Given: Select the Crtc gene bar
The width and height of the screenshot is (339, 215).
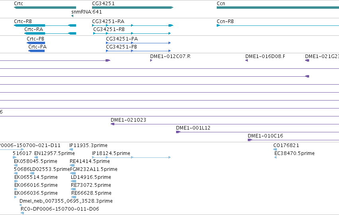Looking at the screenshot, I should tap(45, 8).
